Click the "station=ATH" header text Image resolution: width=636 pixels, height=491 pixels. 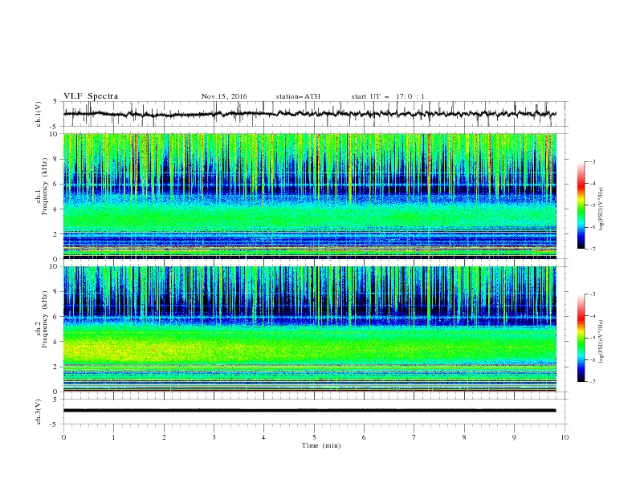tap(298, 96)
